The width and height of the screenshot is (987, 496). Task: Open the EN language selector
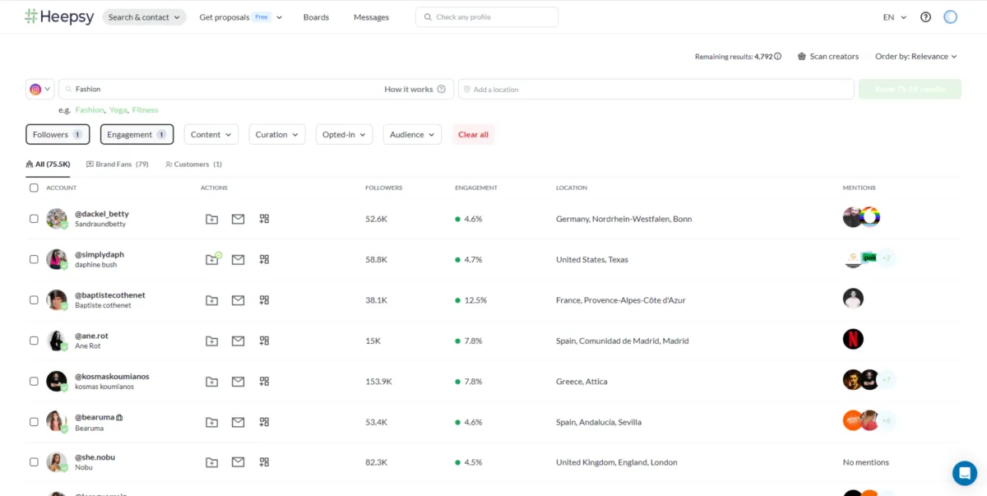(895, 17)
